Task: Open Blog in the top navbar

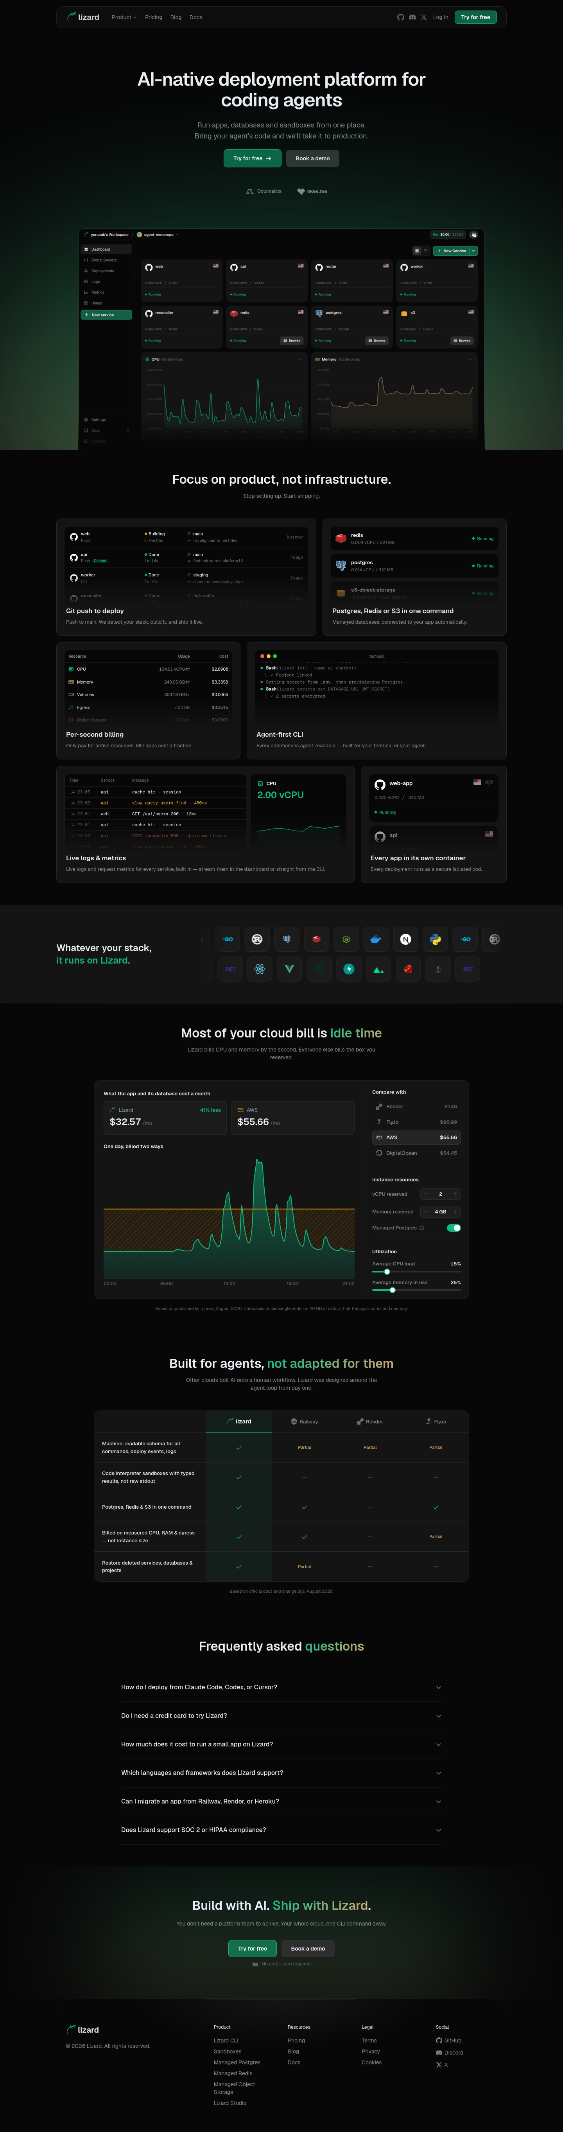Action: [x=176, y=17]
